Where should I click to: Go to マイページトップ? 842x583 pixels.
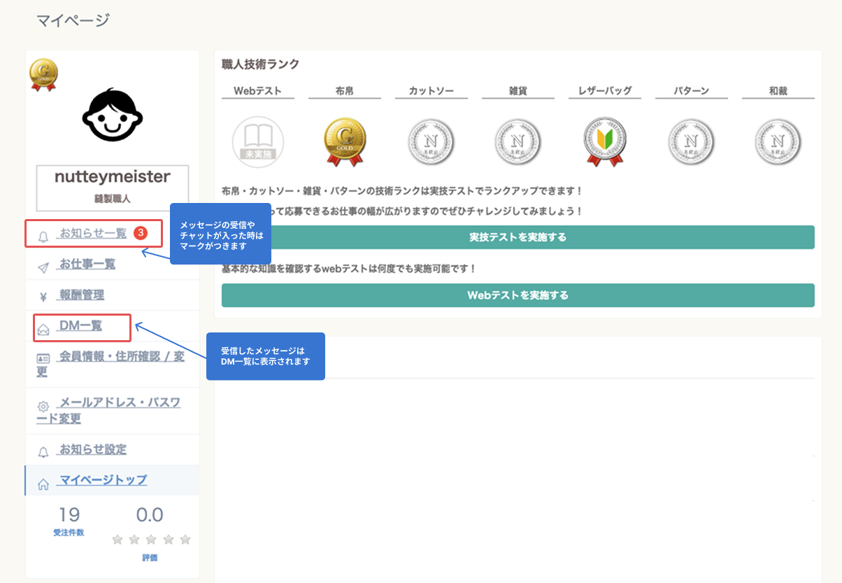coord(104,479)
